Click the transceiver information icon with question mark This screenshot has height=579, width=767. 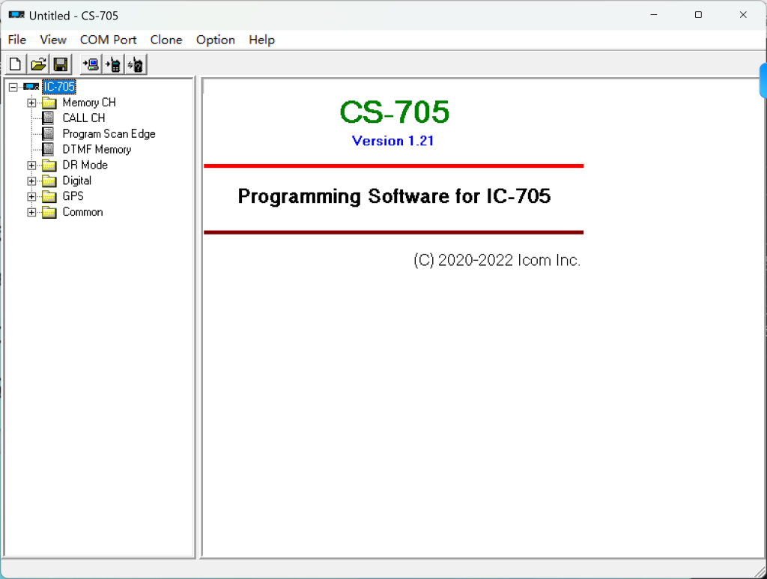point(136,64)
